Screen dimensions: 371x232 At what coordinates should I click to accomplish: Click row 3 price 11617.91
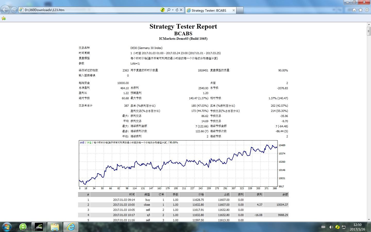[198, 210]
